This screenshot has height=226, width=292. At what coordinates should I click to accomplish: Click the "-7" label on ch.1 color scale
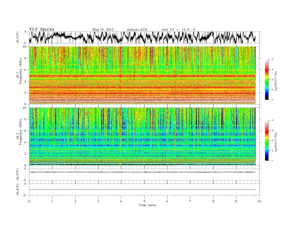(x=272, y=100)
